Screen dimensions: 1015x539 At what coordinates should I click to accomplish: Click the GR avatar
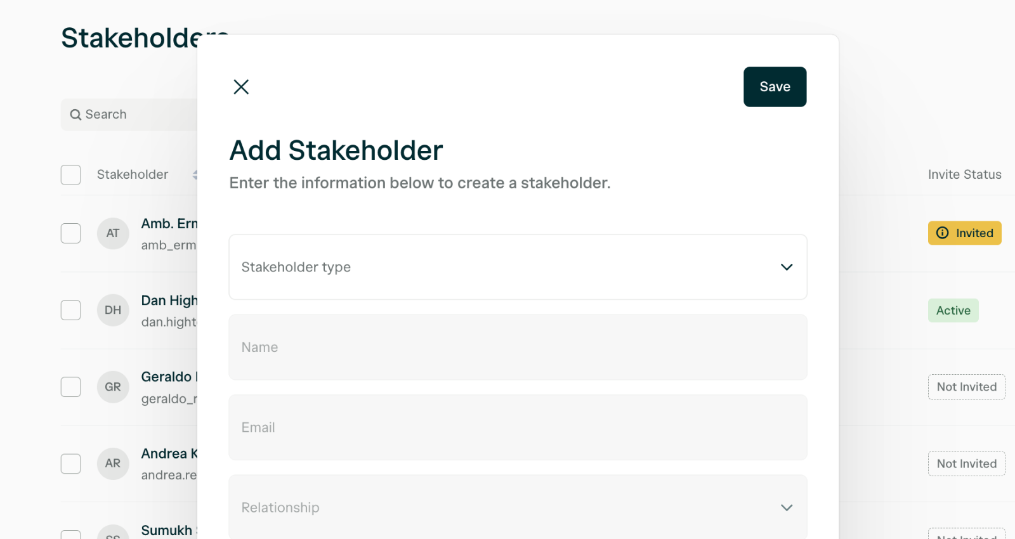[113, 387]
